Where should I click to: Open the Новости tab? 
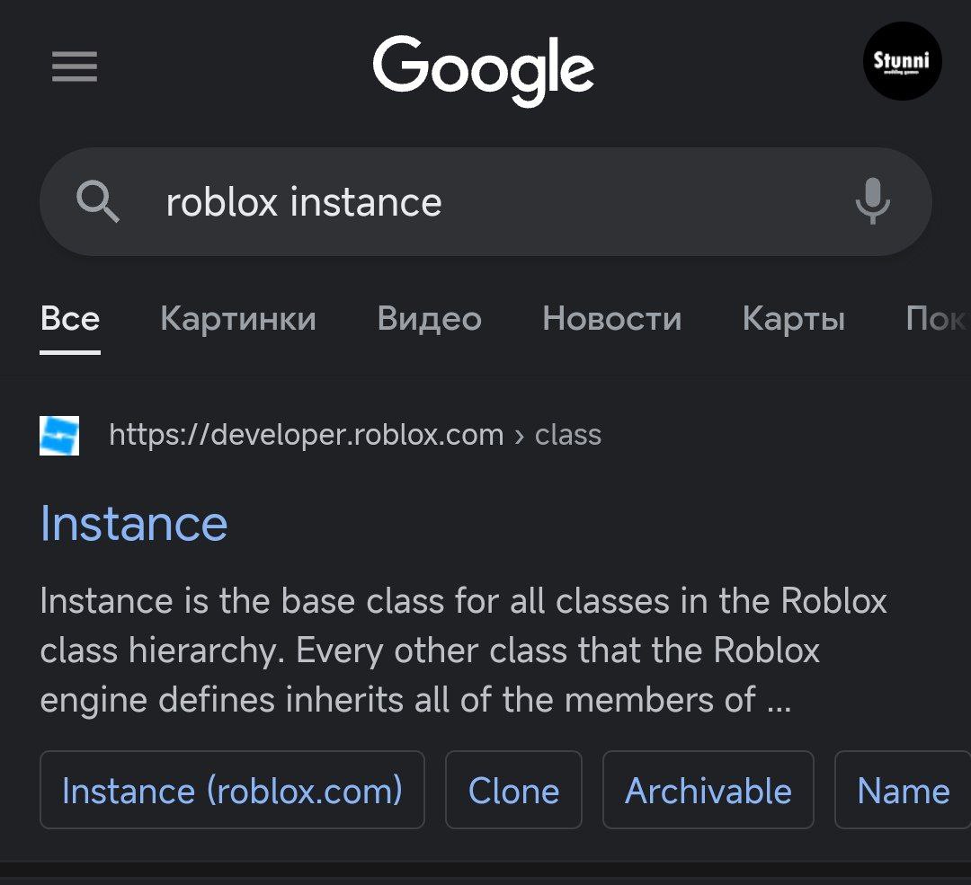(x=612, y=319)
